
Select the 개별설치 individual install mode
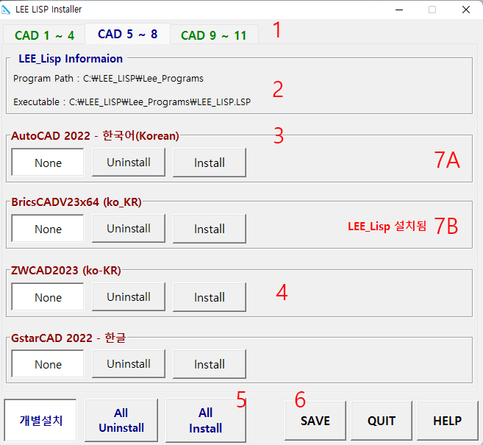40,420
